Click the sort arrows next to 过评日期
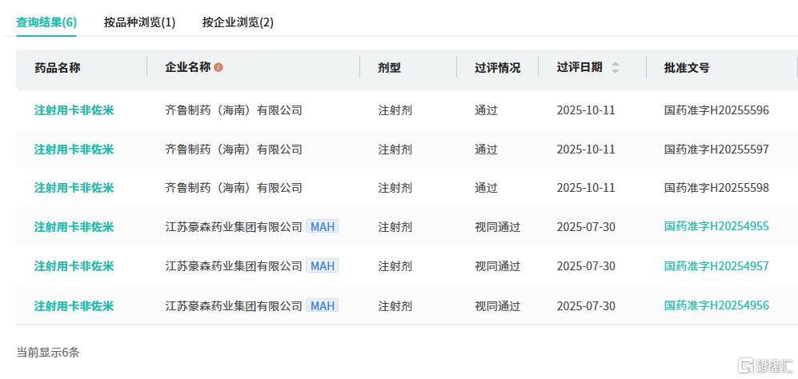Screen dimensions: 798x379 tap(616, 68)
